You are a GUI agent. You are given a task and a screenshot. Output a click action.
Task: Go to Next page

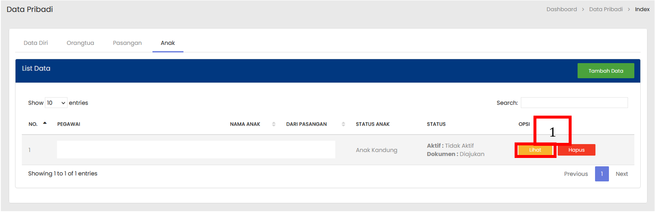click(621, 174)
